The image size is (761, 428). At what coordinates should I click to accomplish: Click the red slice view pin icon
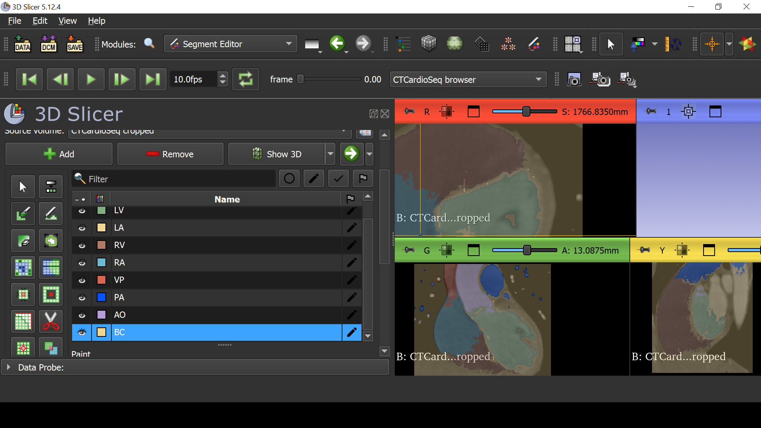point(409,111)
